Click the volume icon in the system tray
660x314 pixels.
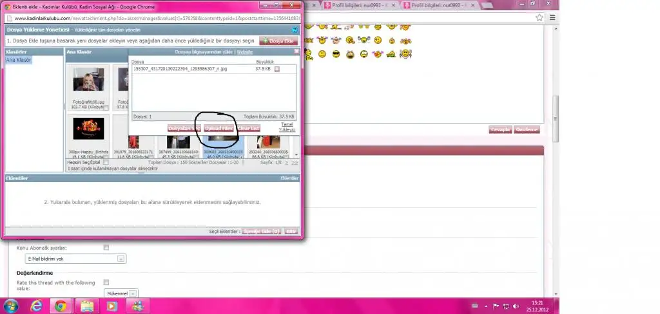click(516, 306)
